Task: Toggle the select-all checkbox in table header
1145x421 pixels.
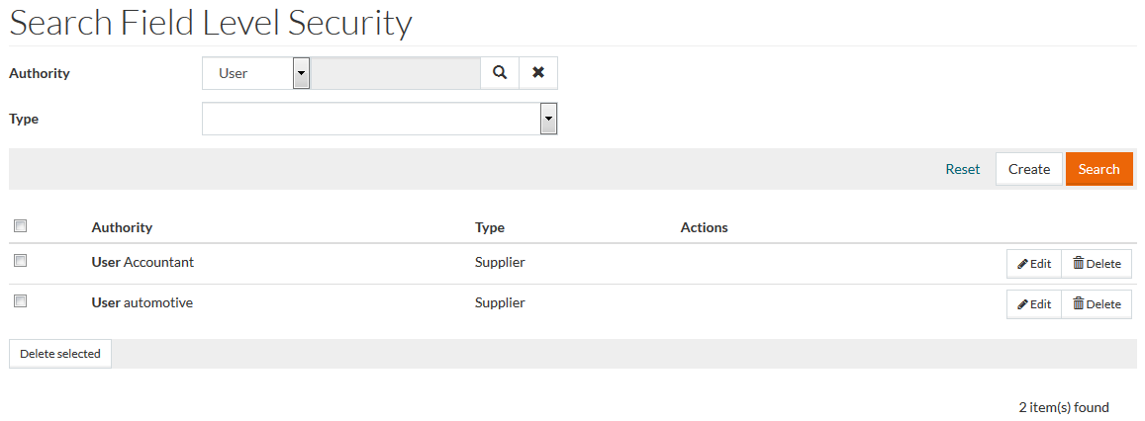Action: [20, 226]
